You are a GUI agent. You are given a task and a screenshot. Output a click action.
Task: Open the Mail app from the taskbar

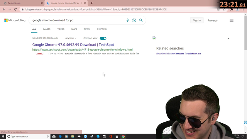[x=54, y=136]
